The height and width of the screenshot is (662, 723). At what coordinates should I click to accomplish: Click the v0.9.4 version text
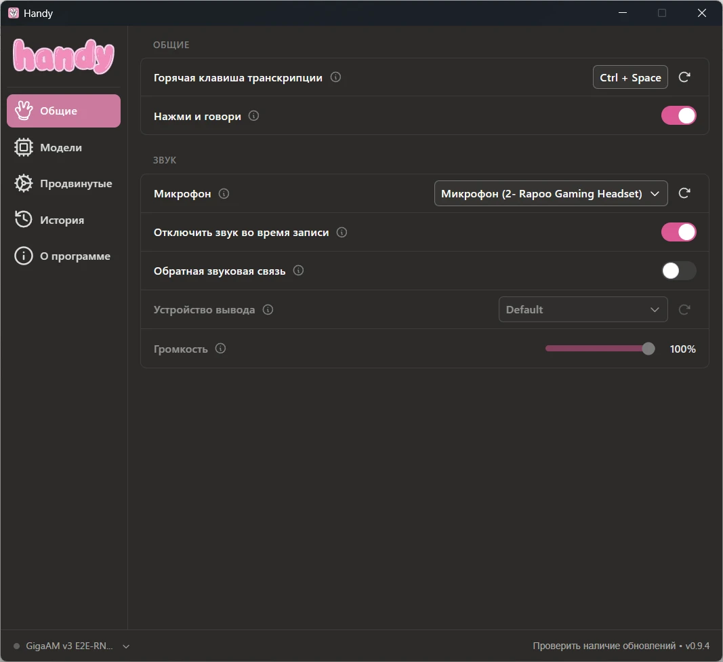coord(698,646)
